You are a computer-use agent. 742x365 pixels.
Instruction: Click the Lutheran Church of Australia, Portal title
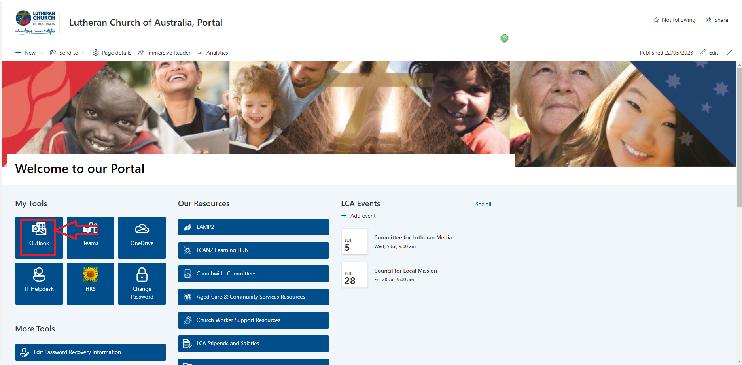[x=146, y=23]
